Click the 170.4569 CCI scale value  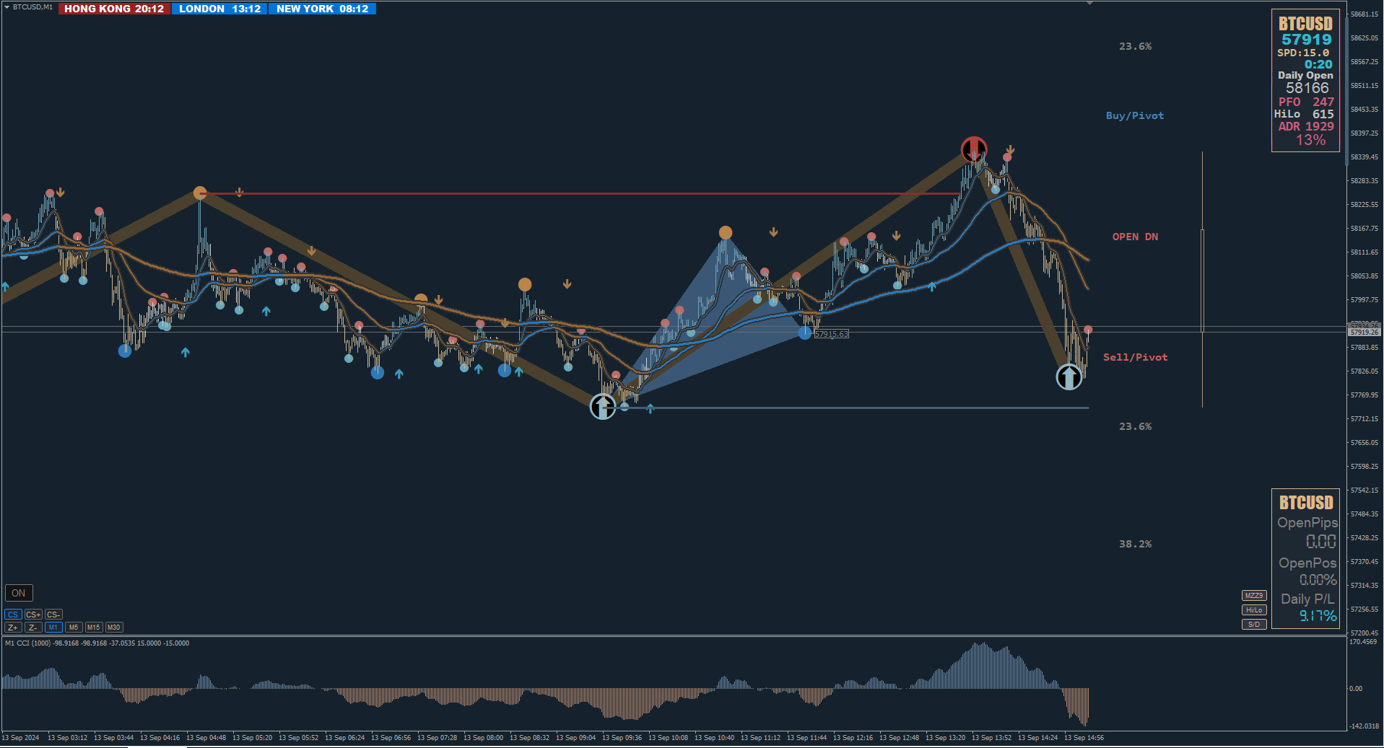coord(1363,642)
